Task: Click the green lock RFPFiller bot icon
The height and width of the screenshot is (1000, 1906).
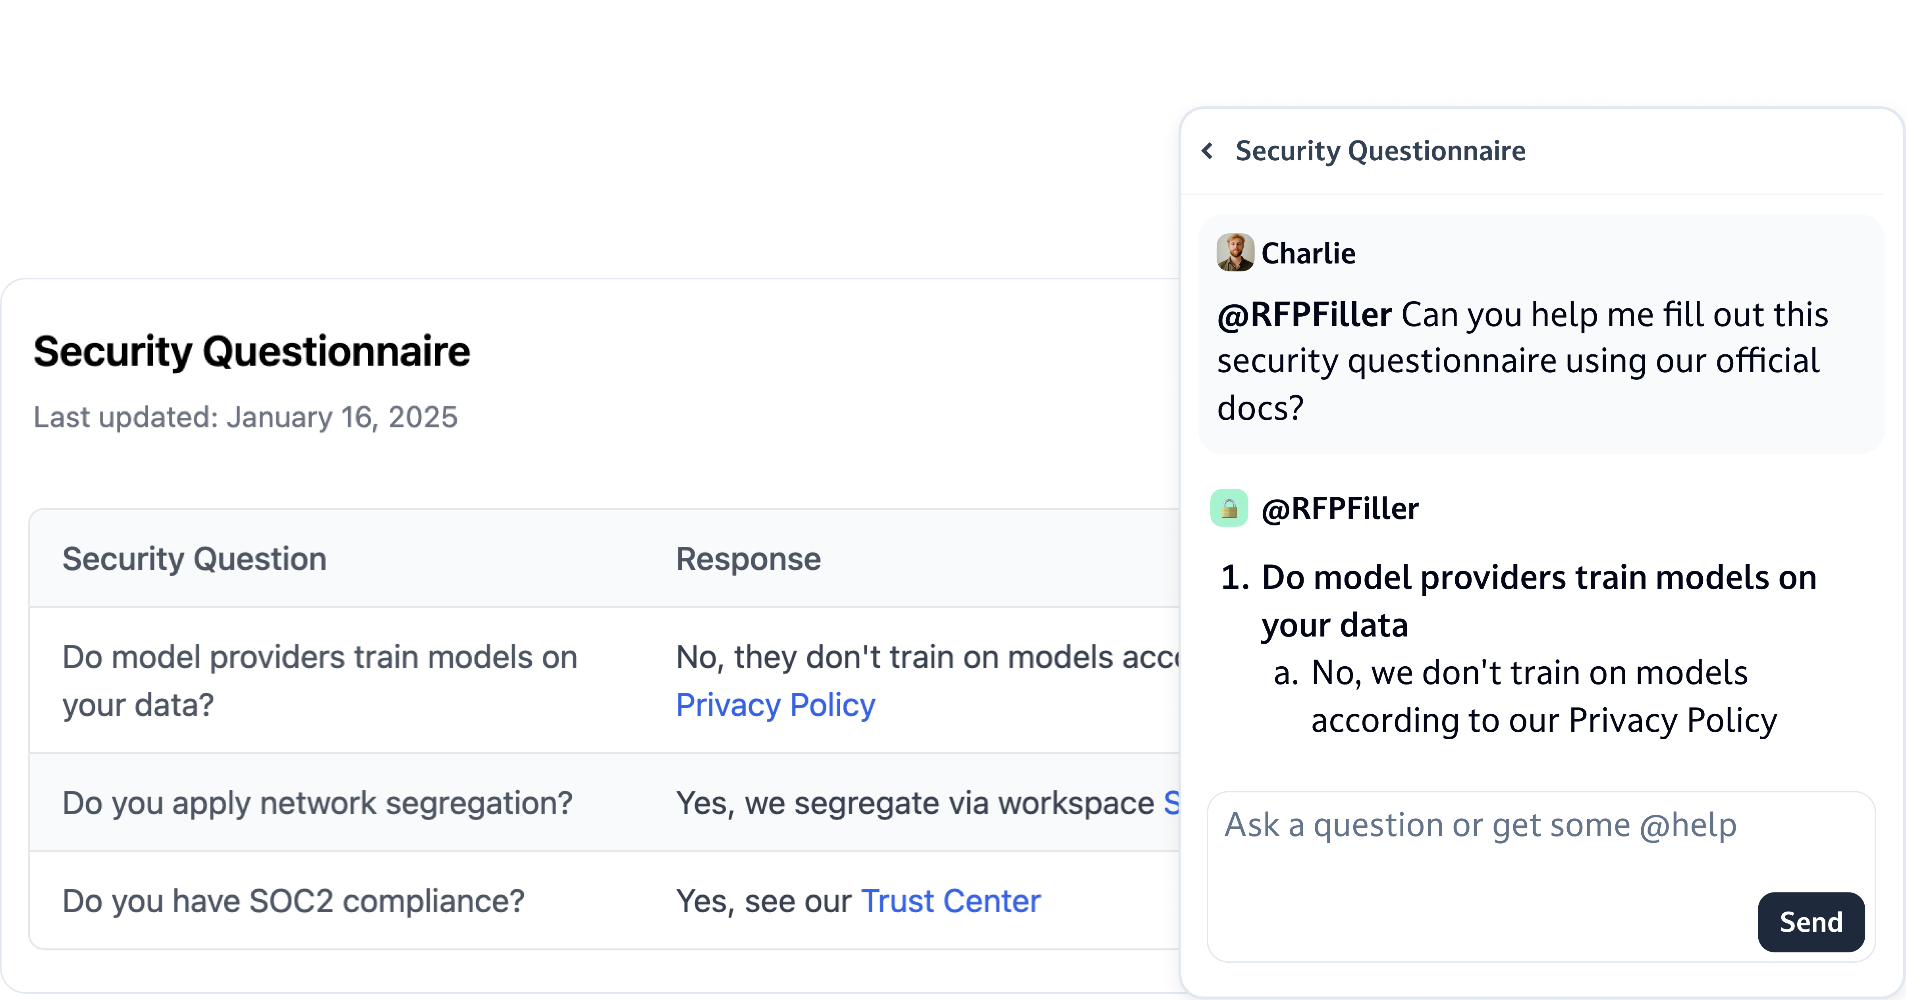Action: 1229,508
